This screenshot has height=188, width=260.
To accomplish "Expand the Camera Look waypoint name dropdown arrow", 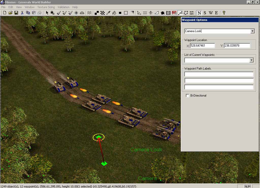I will pyautogui.click(x=252, y=31).
